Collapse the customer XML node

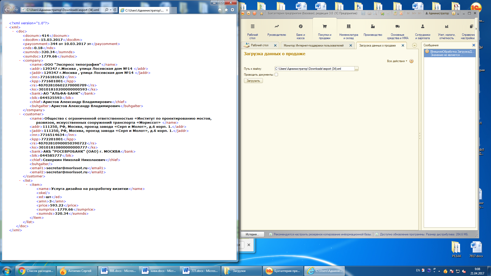[20, 114]
